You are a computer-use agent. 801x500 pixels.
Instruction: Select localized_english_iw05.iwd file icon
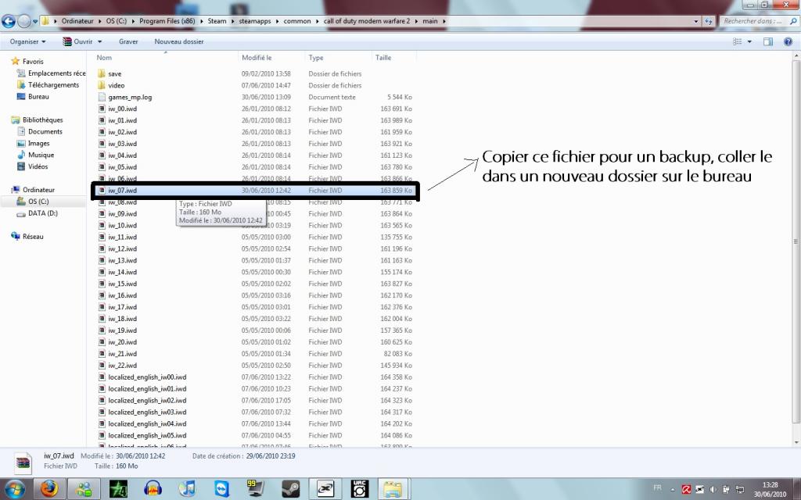(x=102, y=436)
